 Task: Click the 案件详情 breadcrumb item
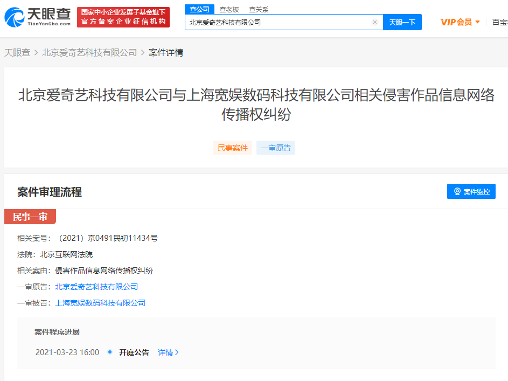[166, 53]
